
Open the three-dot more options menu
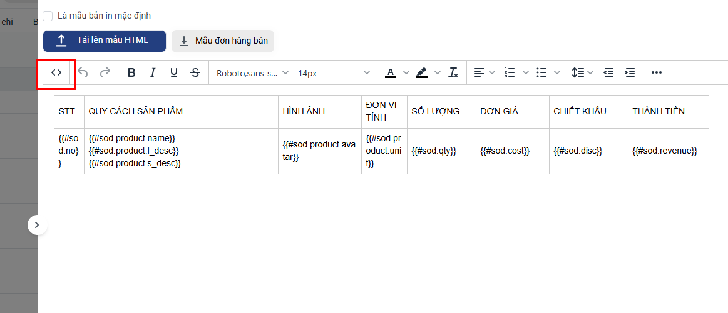tap(656, 73)
